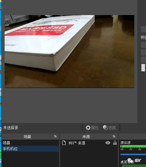Click the 媒体源 audio level meter
Viewport: 146px width, 167px height.
point(133,146)
